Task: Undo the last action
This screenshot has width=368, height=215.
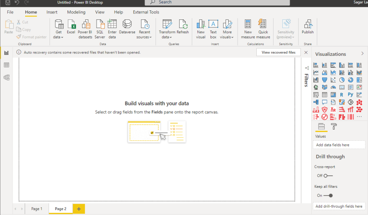Action: click(17, 3)
